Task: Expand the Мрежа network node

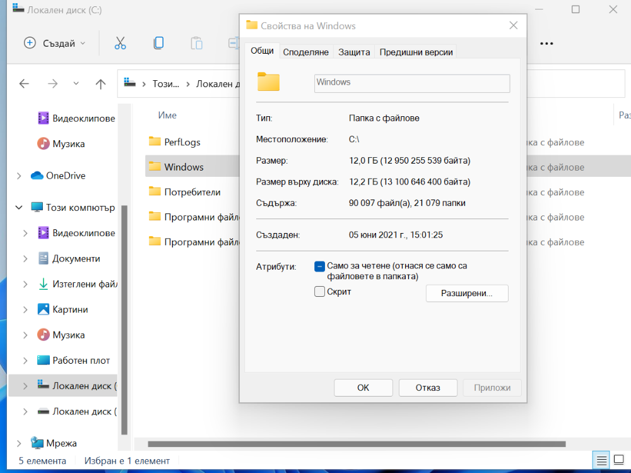Action: (x=19, y=443)
